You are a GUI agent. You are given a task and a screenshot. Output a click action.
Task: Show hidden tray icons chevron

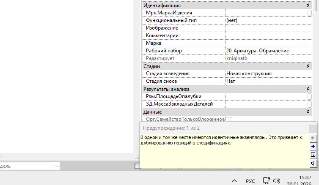click(x=234, y=180)
